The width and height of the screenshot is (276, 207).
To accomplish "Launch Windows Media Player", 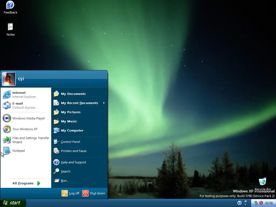I will [x=26, y=118].
